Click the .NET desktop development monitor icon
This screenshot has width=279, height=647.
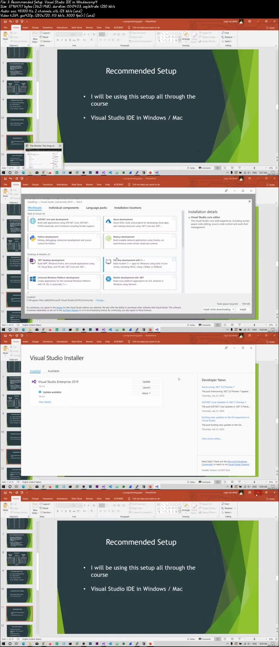33,262
